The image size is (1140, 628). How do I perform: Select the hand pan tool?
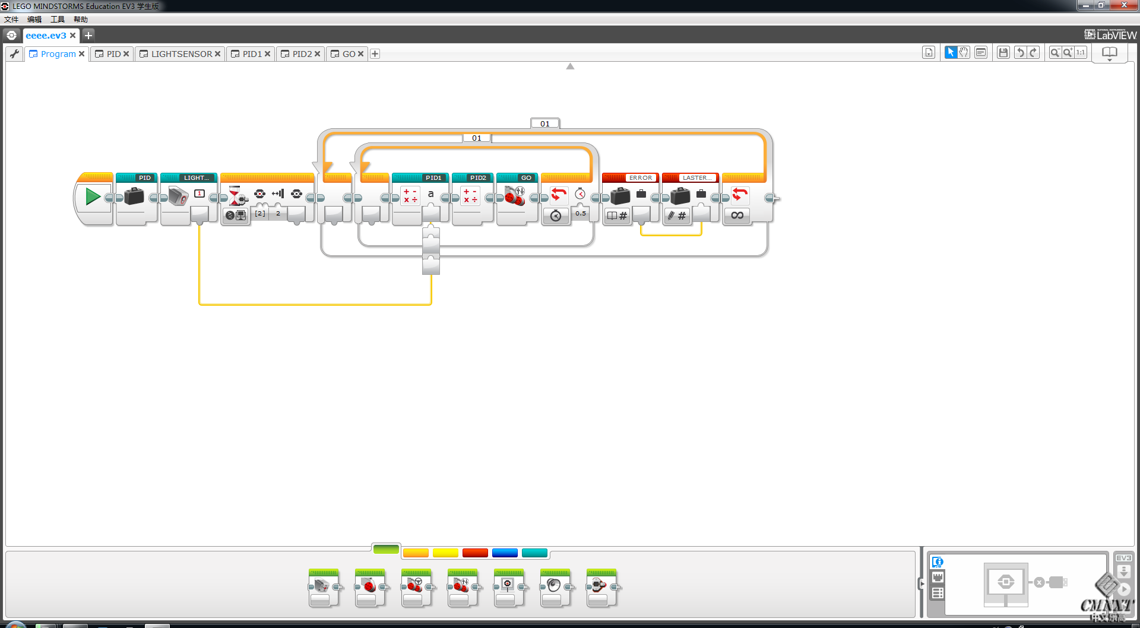[x=964, y=52]
